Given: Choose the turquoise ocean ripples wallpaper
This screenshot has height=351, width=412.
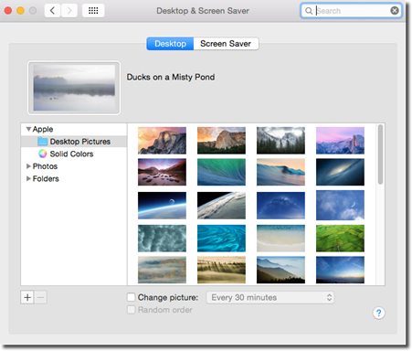Looking at the screenshot, I should [221, 239].
